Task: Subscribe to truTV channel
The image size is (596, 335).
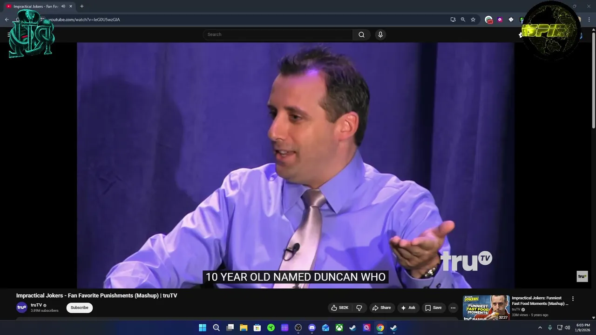Action: [x=79, y=308]
